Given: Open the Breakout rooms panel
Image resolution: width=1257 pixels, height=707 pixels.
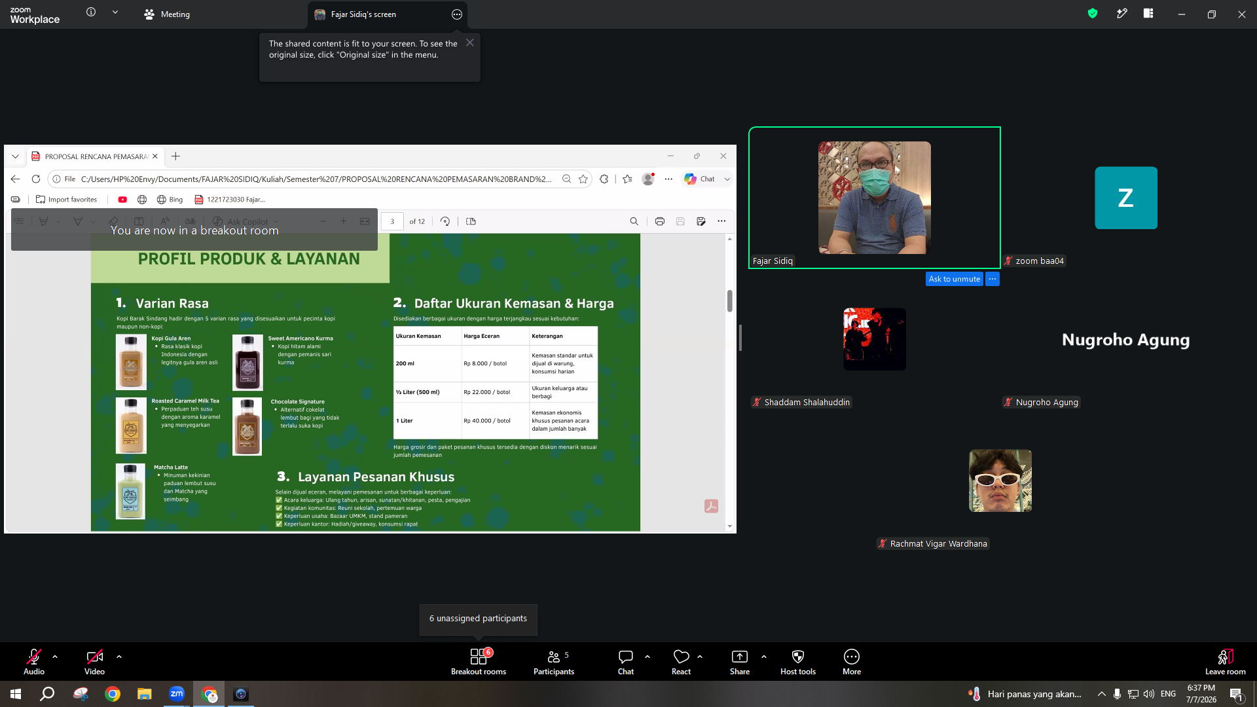Looking at the screenshot, I should [479, 662].
